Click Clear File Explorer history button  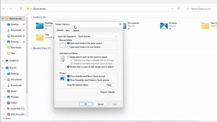[x=109, y=85]
